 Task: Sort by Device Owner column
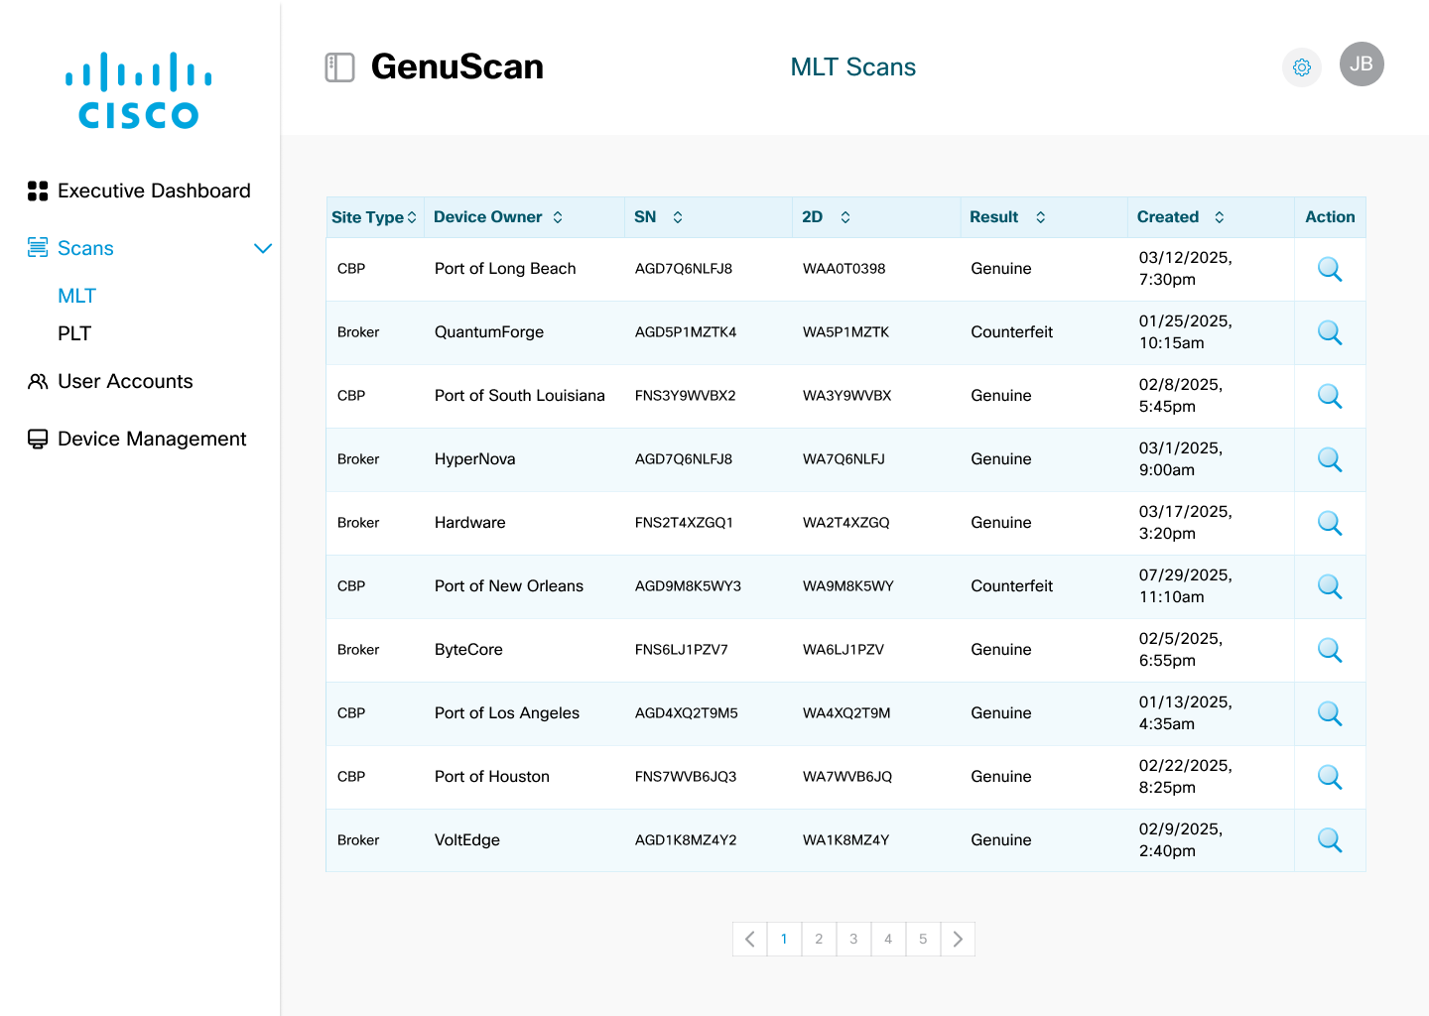click(558, 217)
